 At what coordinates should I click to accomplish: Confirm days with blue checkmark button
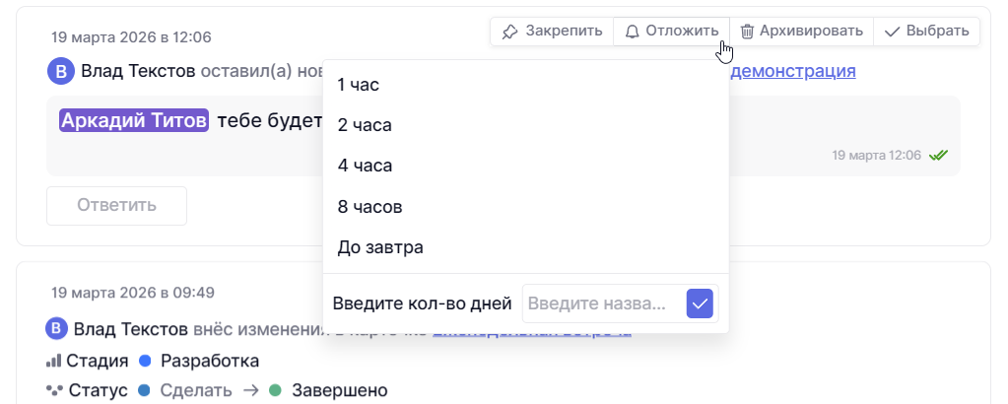tap(700, 303)
